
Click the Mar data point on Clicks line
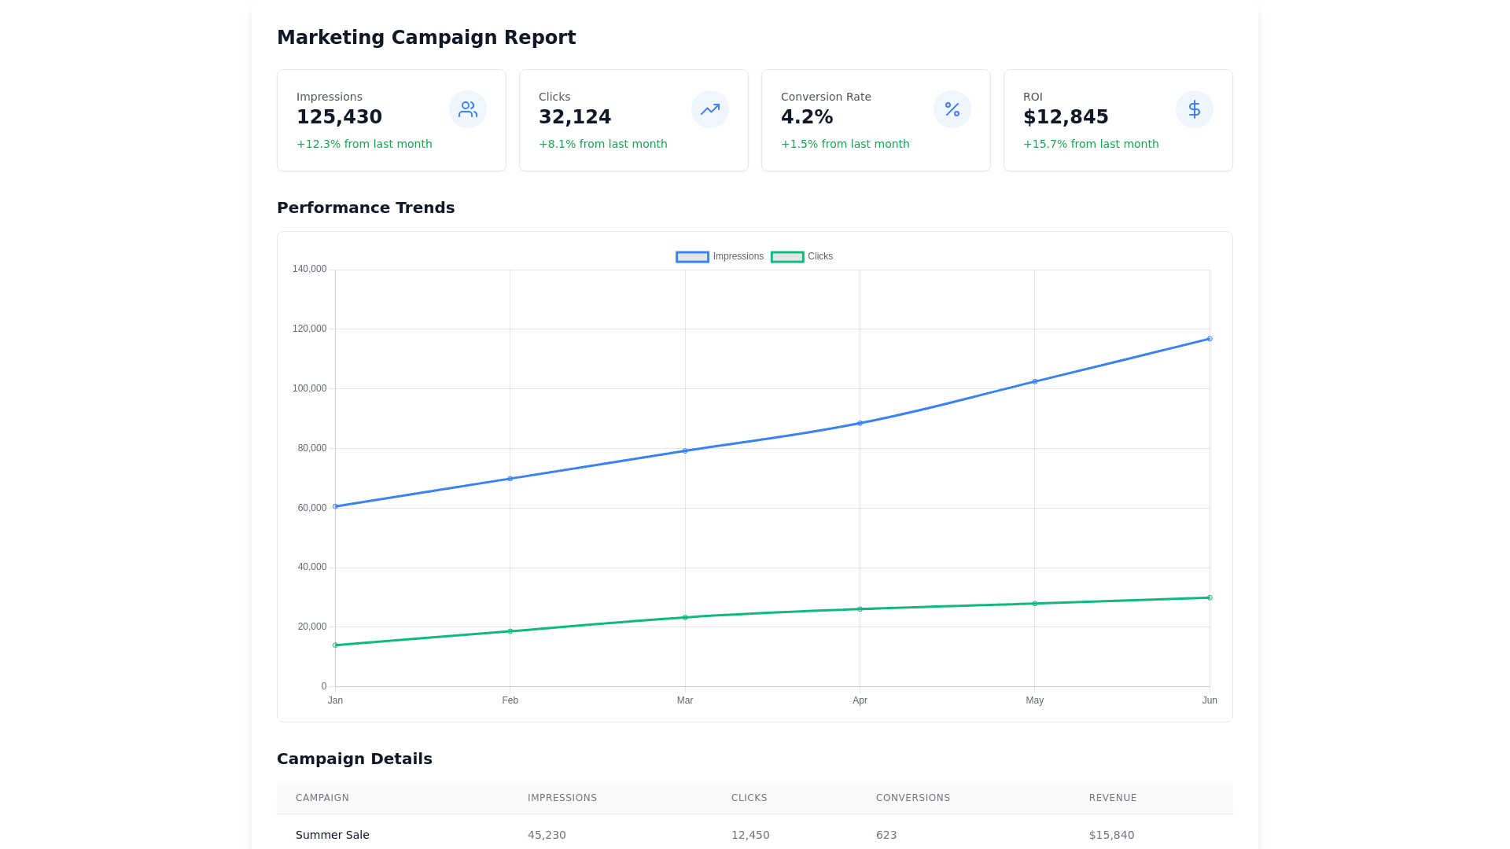pyautogui.click(x=685, y=617)
